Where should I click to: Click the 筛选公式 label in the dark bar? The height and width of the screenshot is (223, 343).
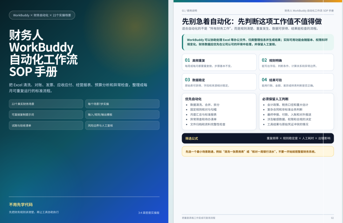tap(192, 138)
